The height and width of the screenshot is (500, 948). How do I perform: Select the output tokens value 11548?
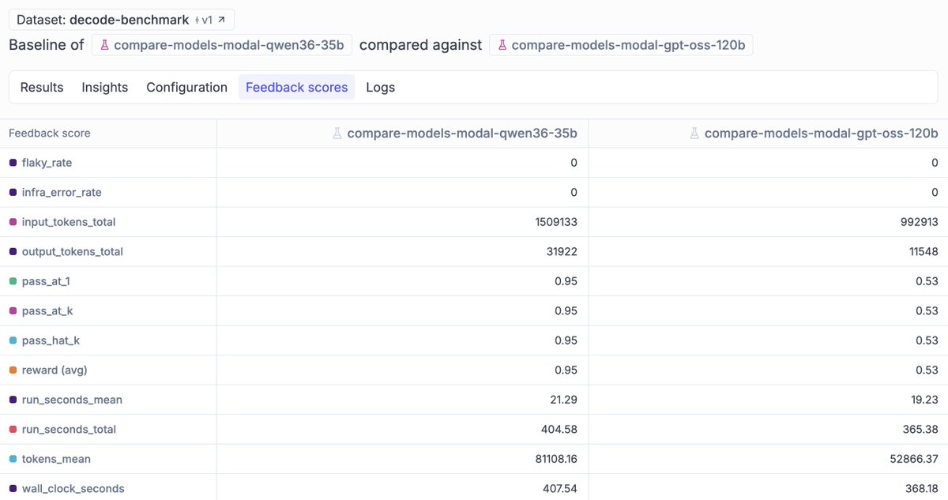923,252
